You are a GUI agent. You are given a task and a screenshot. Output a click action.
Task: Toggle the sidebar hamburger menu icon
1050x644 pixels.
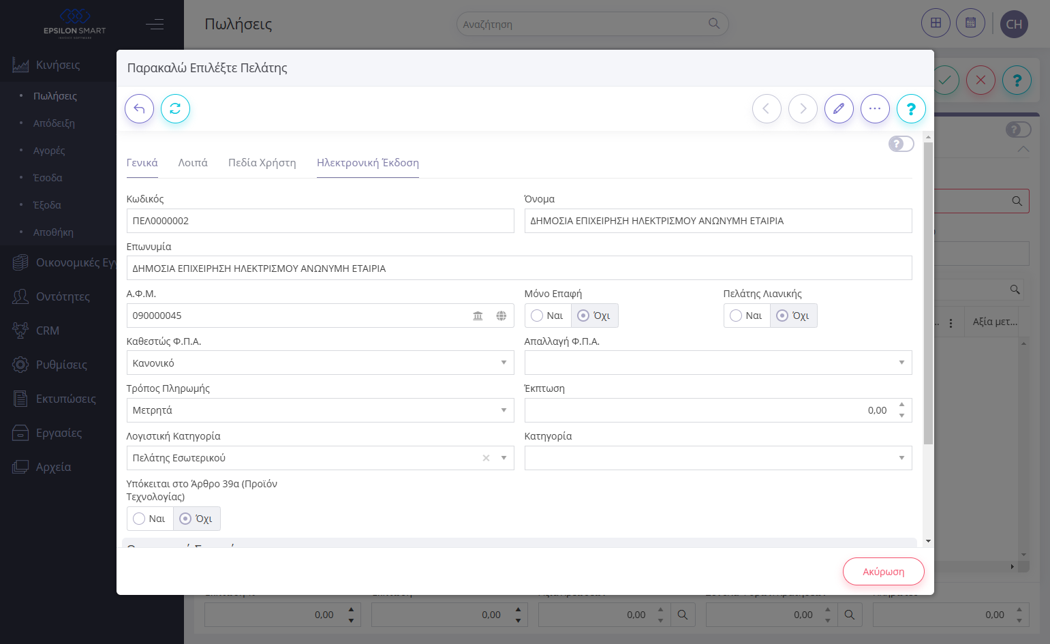click(x=155, y=25)
